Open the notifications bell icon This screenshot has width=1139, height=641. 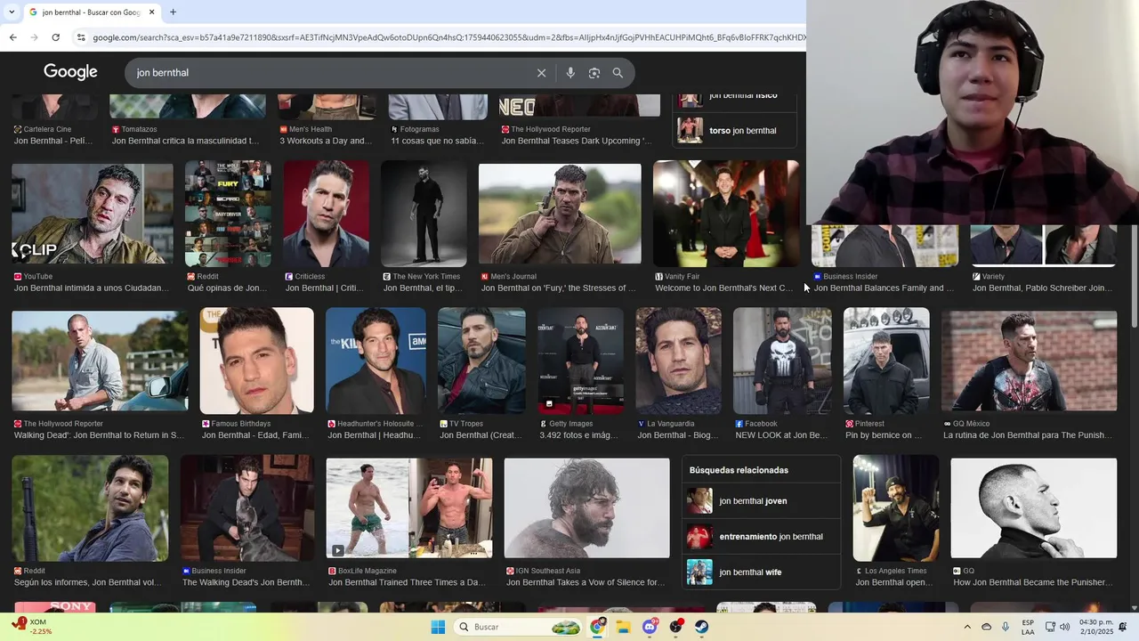1123,627
